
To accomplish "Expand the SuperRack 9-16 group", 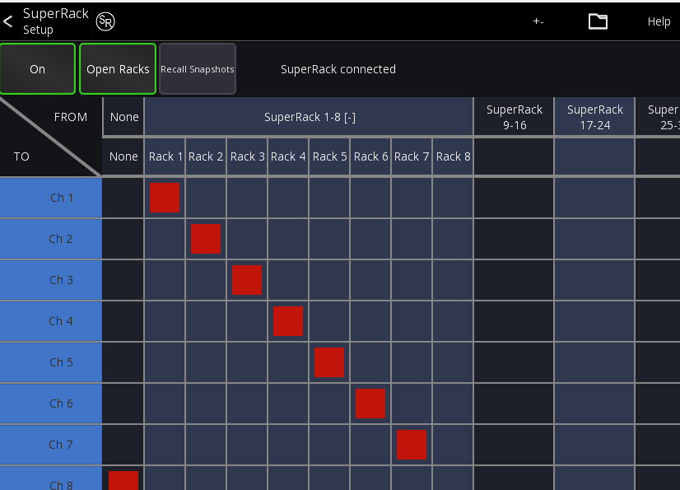I will (x=514, y=117).
